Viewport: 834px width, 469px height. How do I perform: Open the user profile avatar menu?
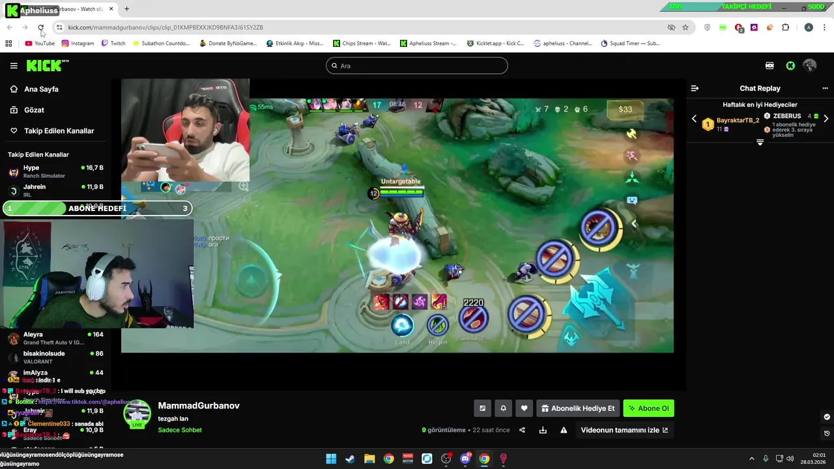tap(810, 66)
